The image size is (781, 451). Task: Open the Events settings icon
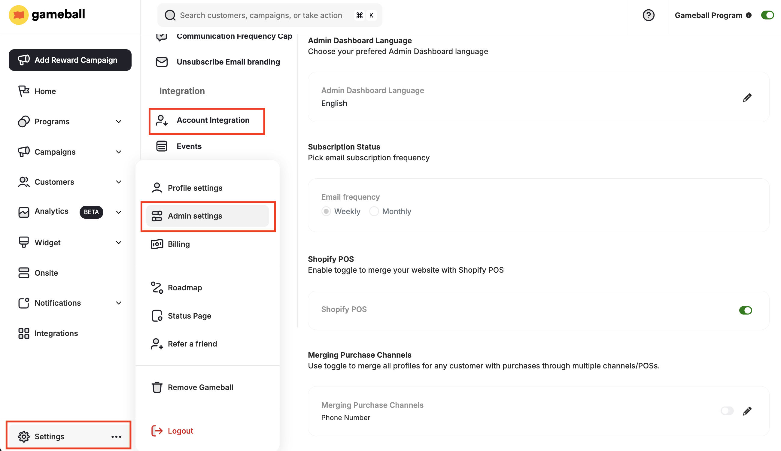(x=161, y=146)
